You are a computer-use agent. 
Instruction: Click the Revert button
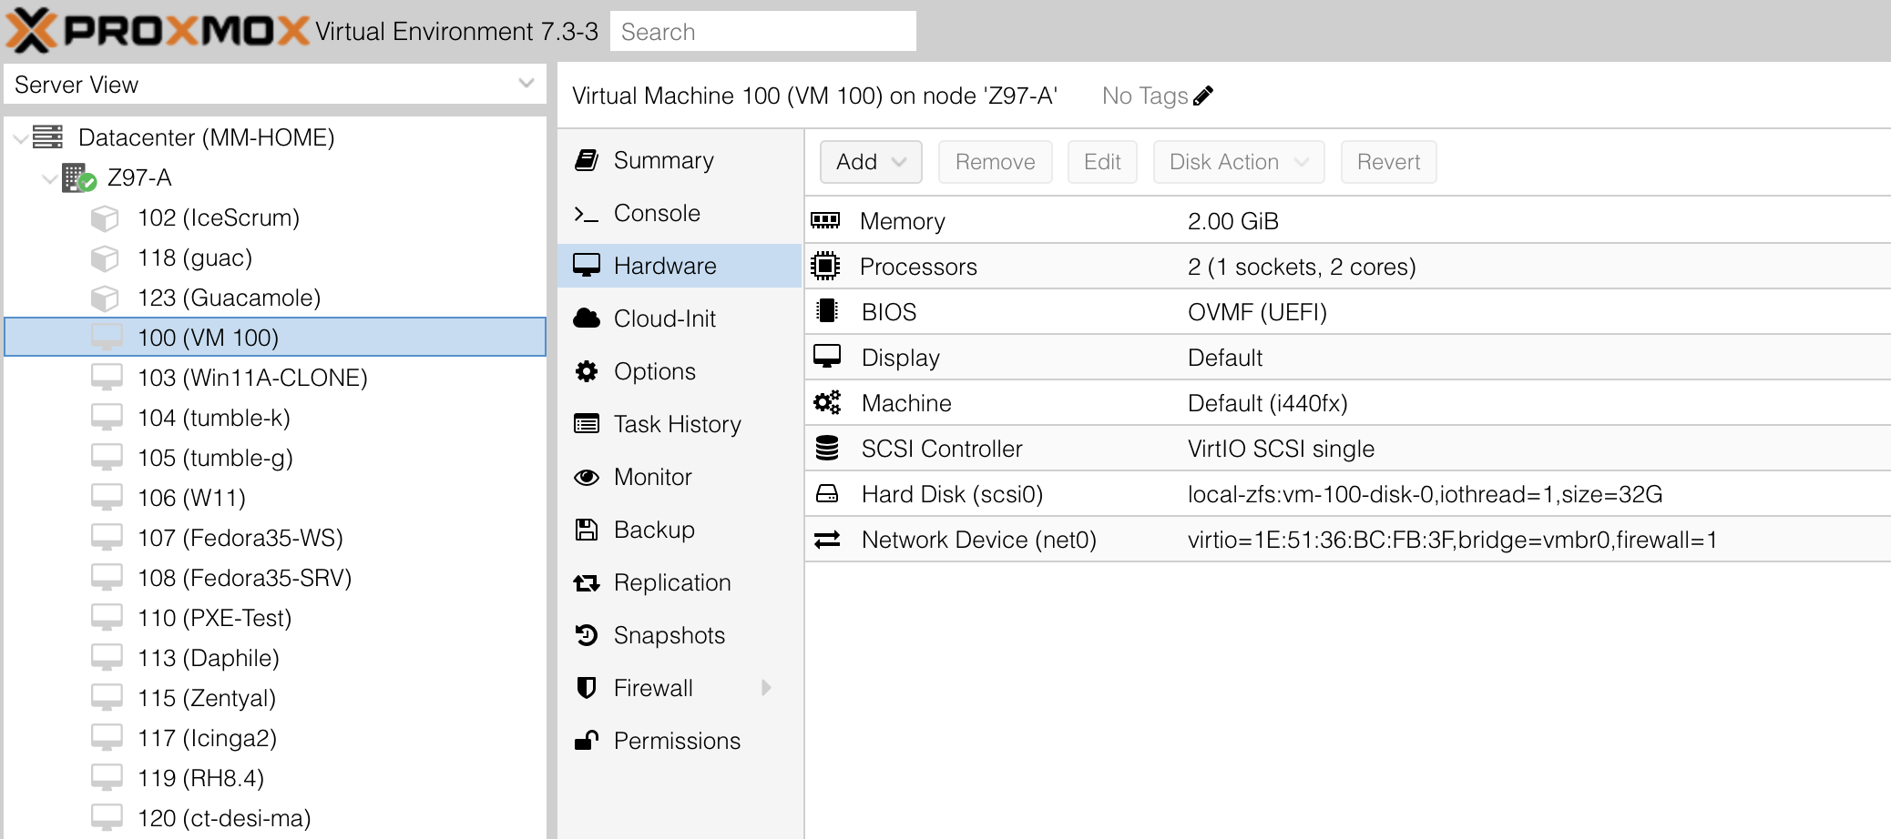coord(1388,162)
